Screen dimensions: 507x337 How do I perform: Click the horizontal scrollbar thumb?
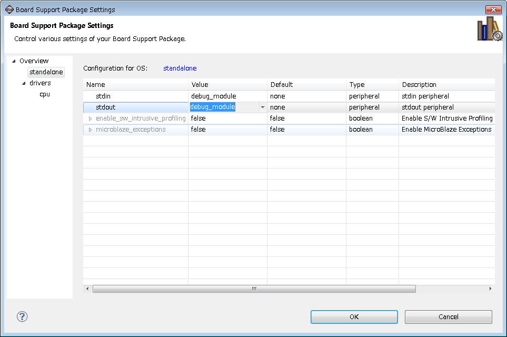click(254, 289)
